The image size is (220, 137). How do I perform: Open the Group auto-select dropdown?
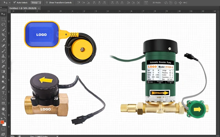36,2
